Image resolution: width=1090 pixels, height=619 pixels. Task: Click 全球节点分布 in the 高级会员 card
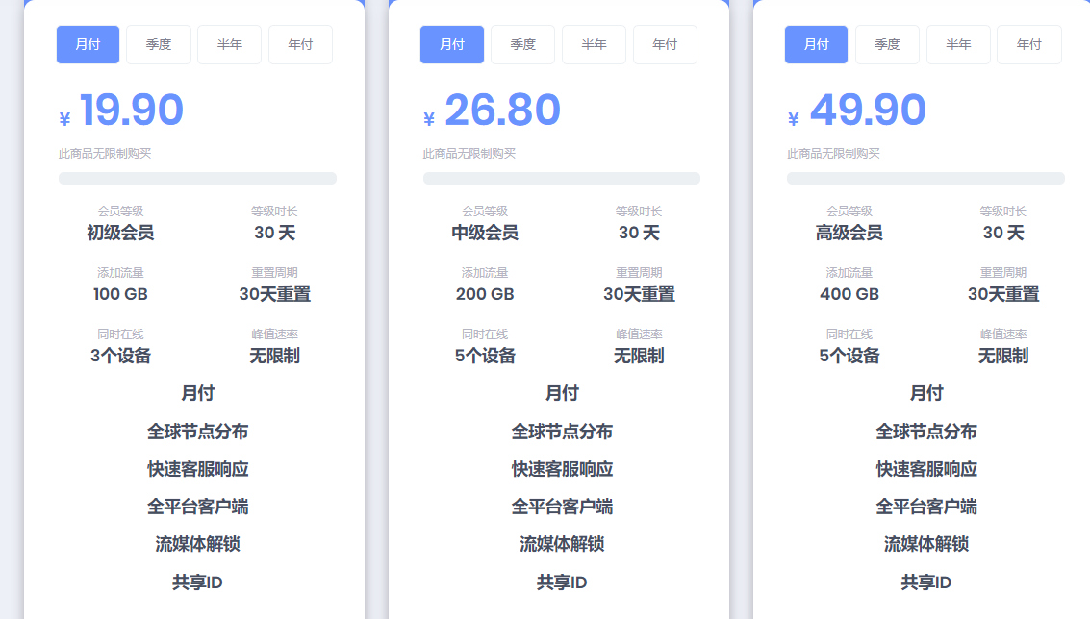tap(925, 432)
